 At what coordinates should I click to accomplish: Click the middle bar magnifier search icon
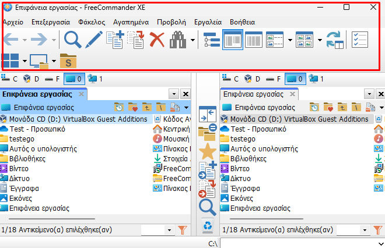tap(208, 208)
